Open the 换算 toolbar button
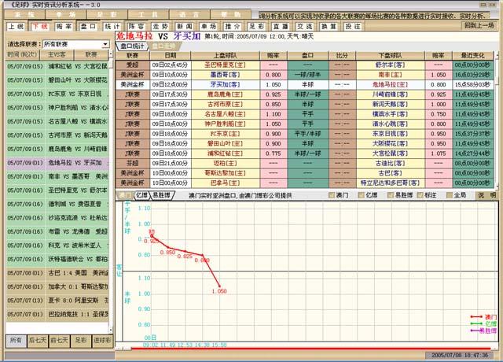Viewport: 503px width, 362px height. (329, 26)
